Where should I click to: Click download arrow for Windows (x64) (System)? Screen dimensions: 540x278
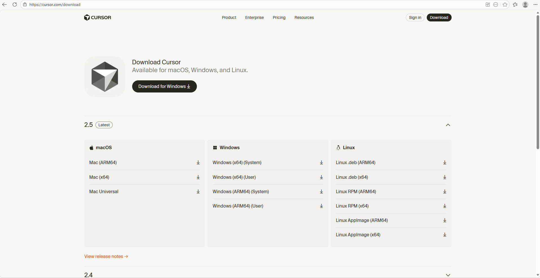tap(321, 162)
